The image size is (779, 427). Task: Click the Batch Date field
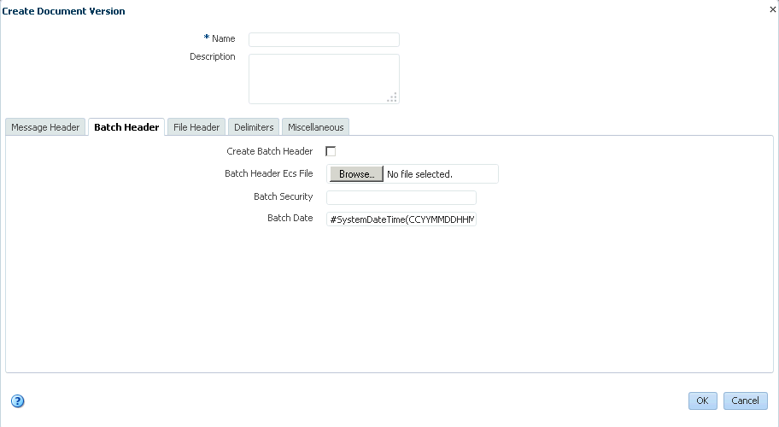point(401,219)
